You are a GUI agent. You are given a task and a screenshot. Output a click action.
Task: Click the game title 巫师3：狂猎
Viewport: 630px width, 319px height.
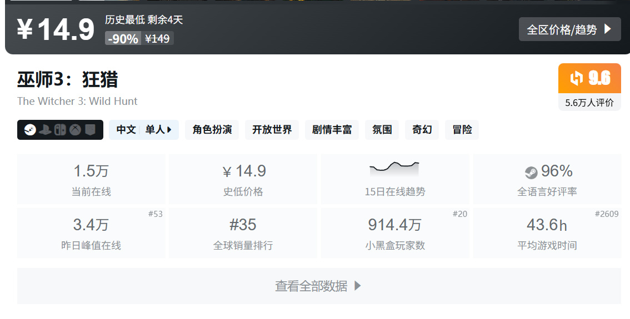pyautogui.click(x=68, y=79)
